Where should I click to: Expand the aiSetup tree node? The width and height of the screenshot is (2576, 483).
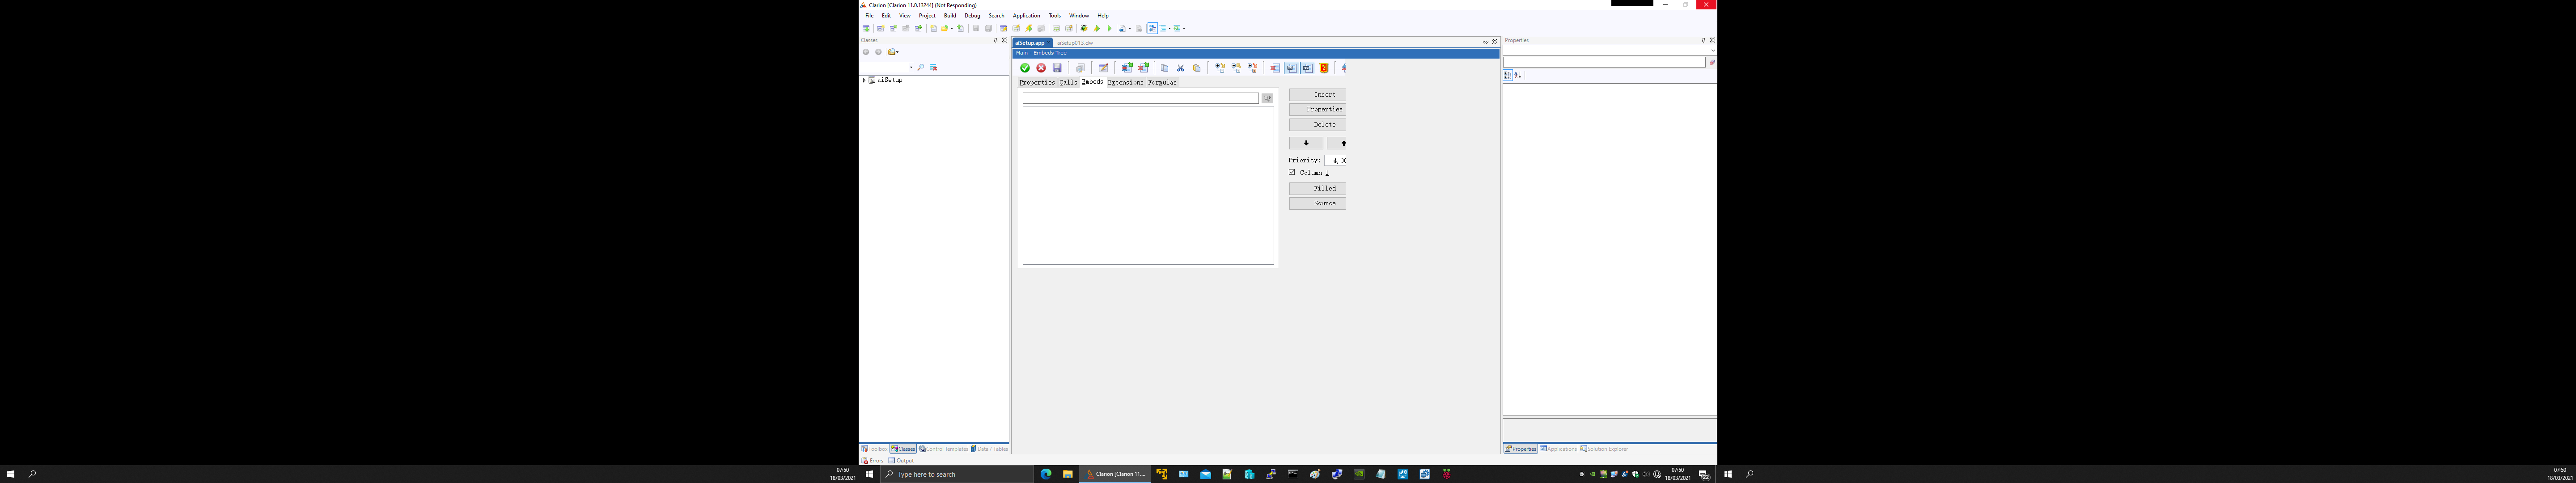click(864, 80)
